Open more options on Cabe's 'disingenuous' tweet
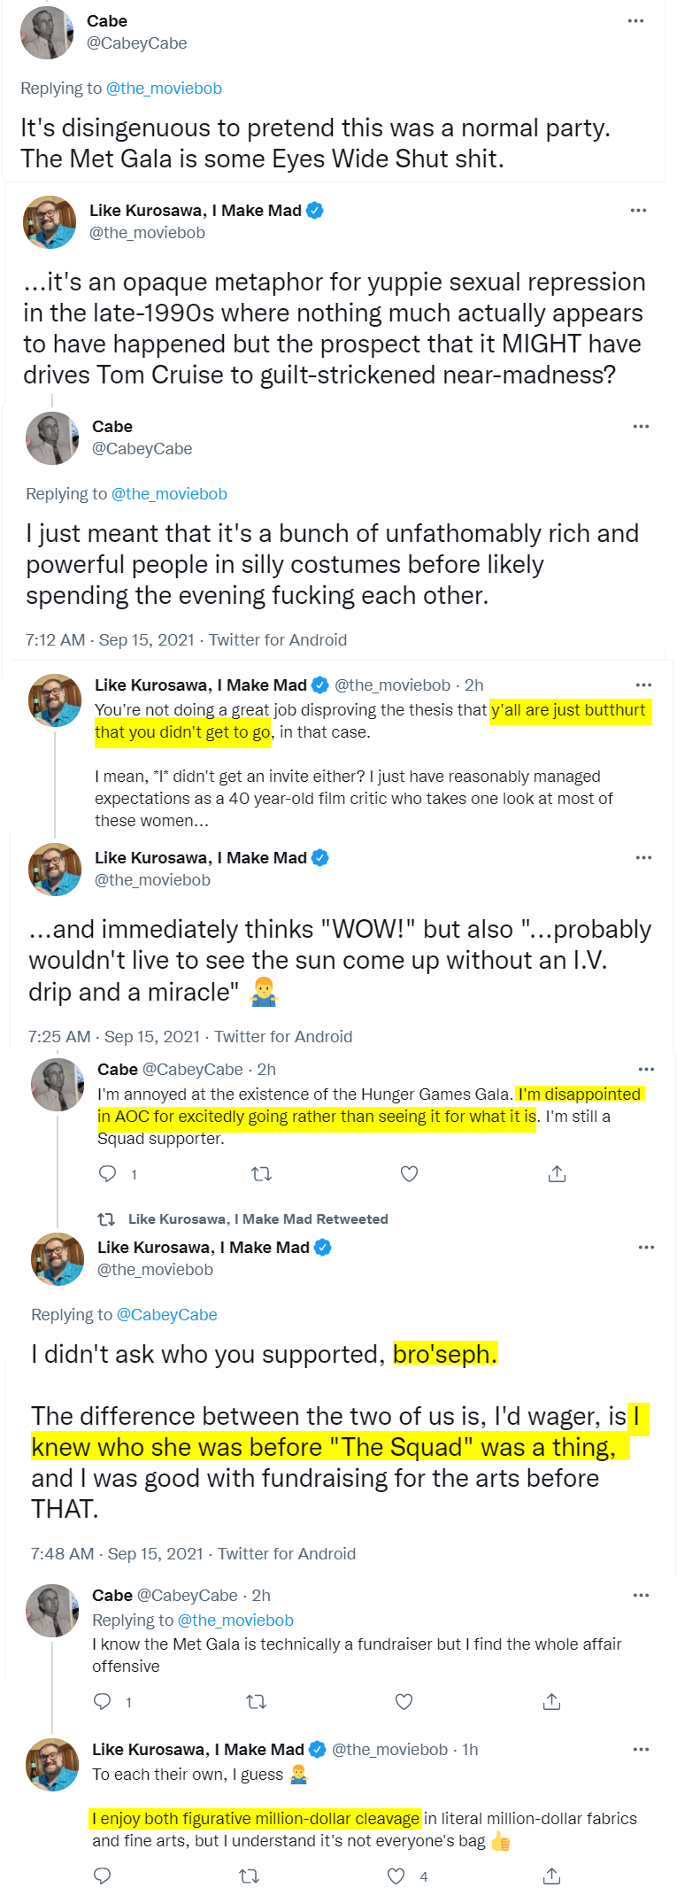This screenshot has height=1903, width=677. [635, 21]
